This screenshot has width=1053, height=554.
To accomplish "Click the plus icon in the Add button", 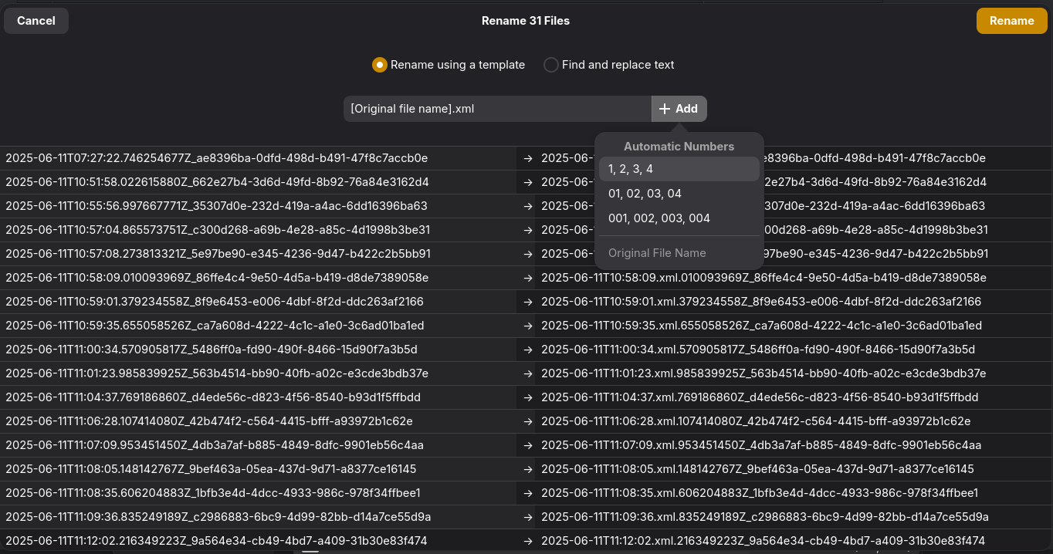I will pyautogui.click(x=664, y=109).
